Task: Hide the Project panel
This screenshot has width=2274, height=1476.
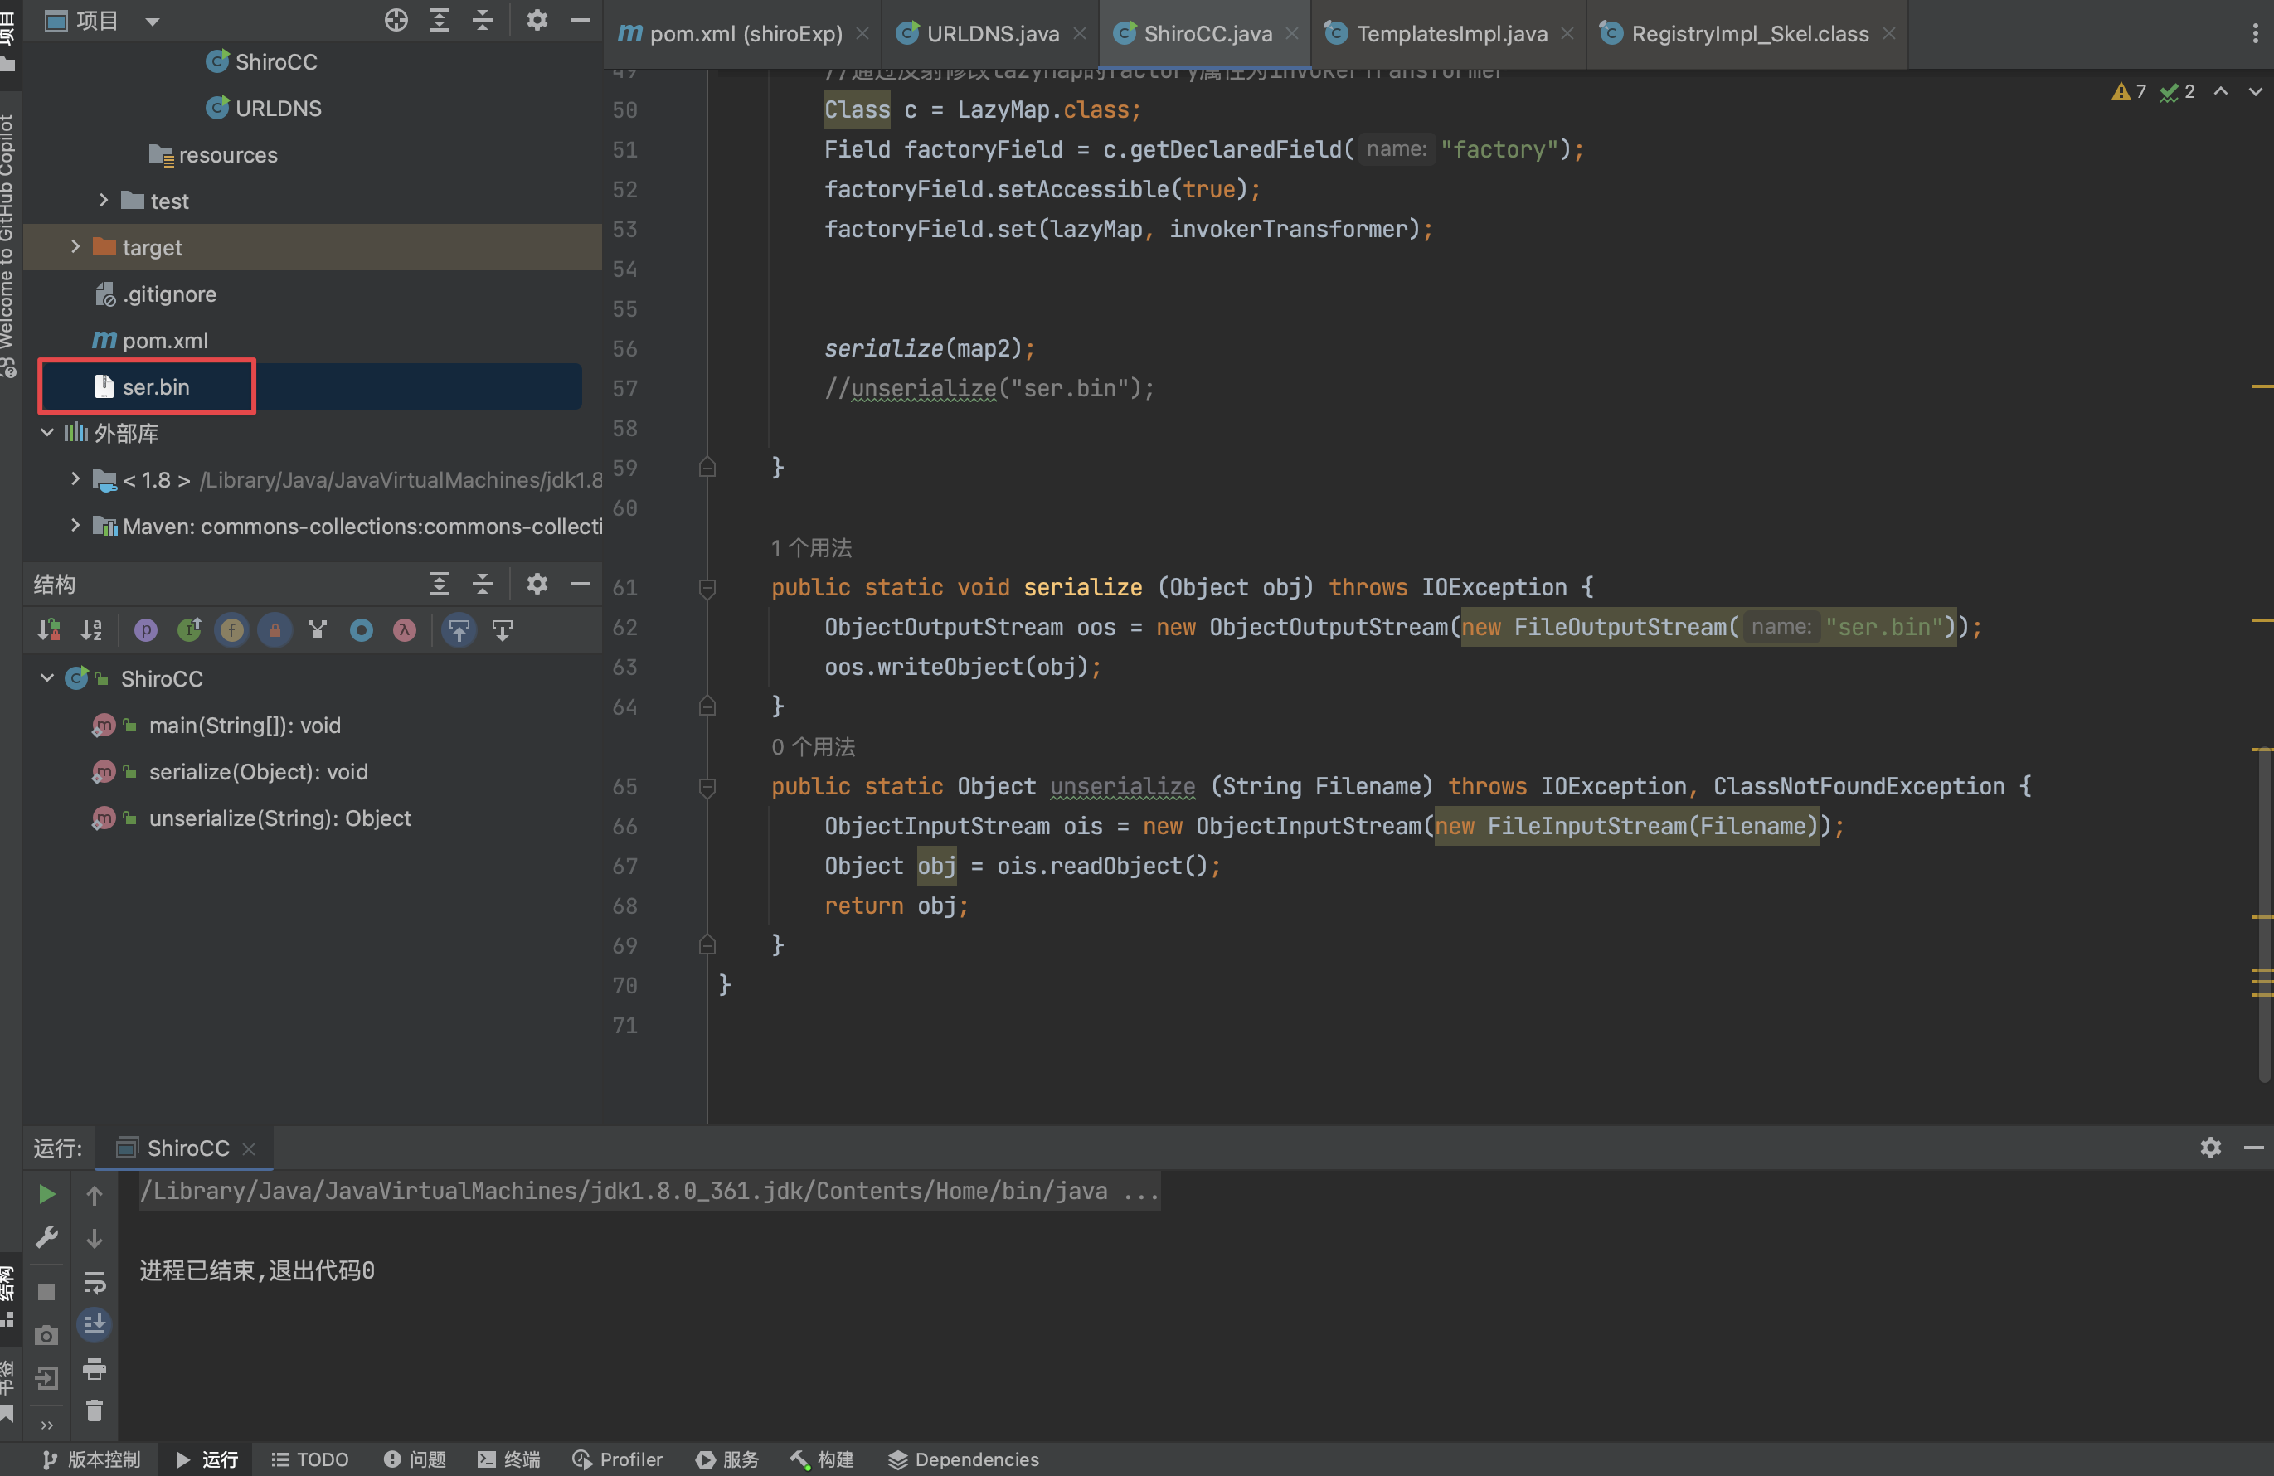Action: (580, 20)
